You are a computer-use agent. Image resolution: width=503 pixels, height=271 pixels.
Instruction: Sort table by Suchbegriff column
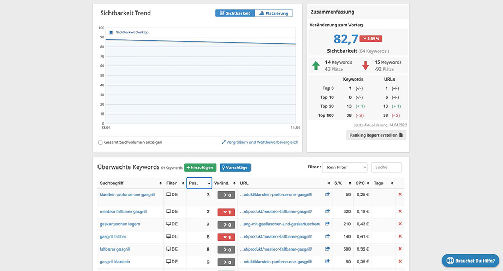coord(130,183)
